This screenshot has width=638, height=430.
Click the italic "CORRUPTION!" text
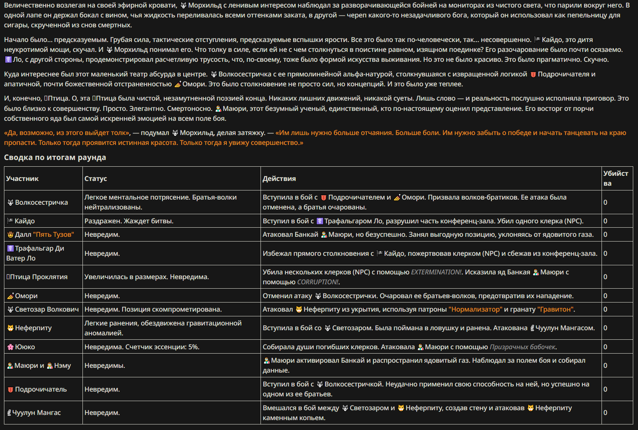318,282
